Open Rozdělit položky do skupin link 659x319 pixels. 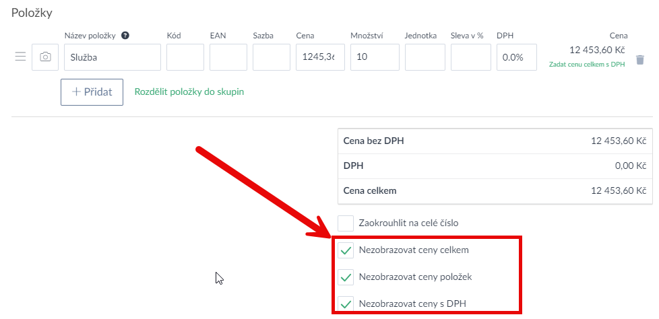coord(189,92)
